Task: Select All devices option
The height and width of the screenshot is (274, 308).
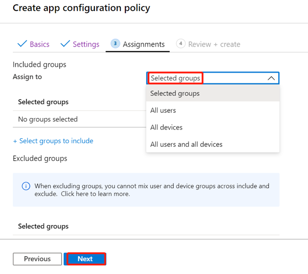Action: (x=213, y=128)
